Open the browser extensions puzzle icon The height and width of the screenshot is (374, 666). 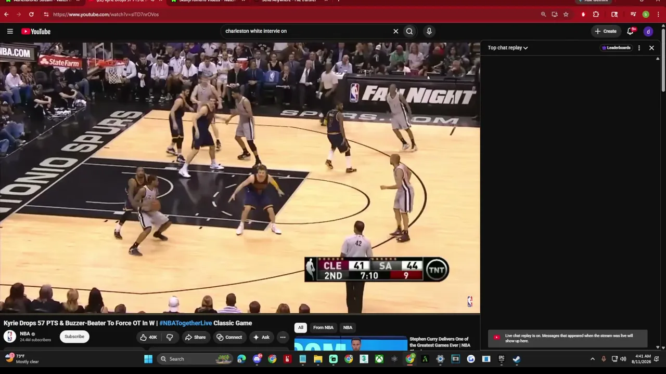tap(596, 15)
